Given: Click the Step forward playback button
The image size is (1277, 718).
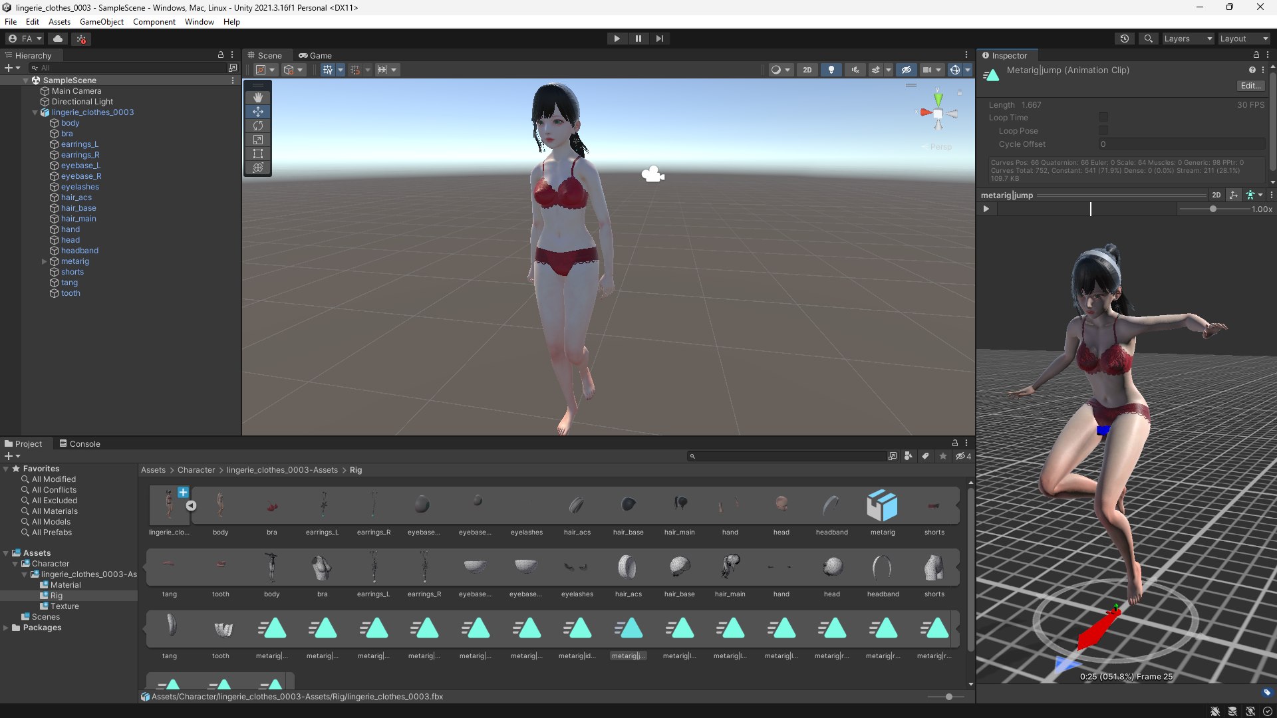Looking at the screenshot, I should (659, 39).
